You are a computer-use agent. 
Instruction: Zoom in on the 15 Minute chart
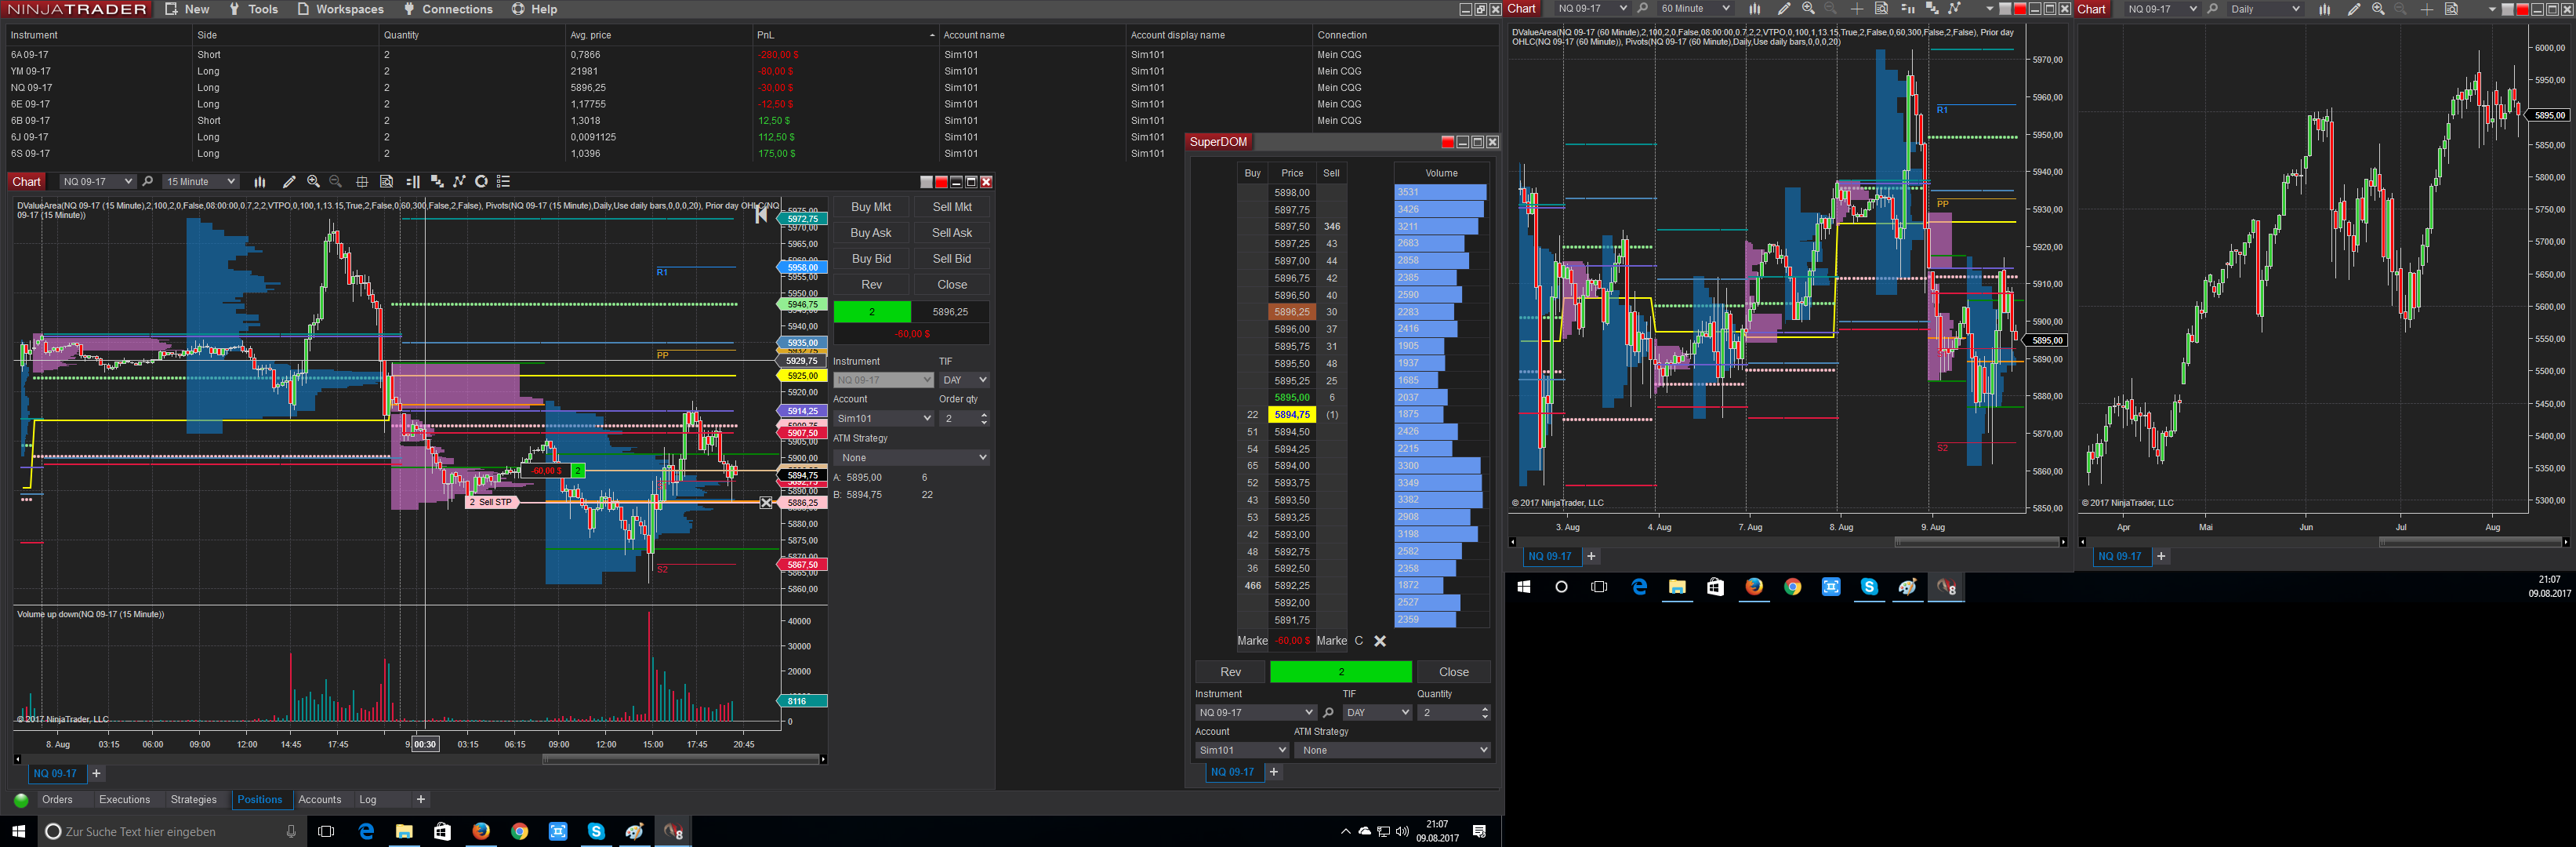point(314,182)
